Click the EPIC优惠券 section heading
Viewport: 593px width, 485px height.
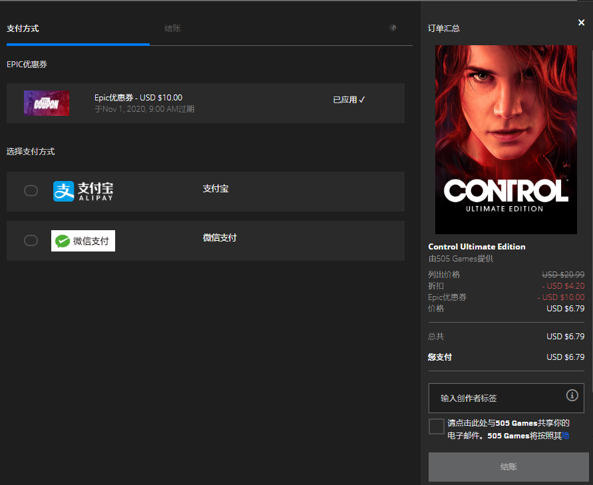[x=27, y=65]
